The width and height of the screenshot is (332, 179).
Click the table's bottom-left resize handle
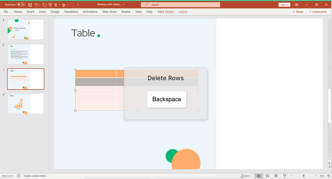pos(75,111)
